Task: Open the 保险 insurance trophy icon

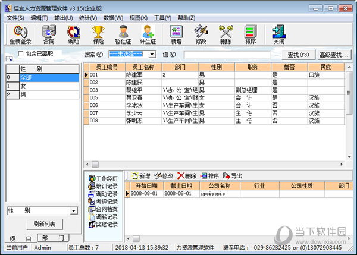Action: (x=98, y=34)
